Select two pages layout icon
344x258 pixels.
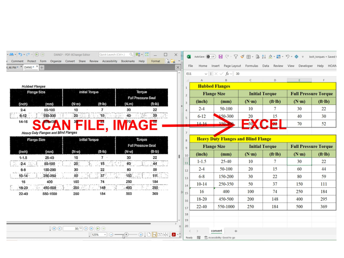160,235
